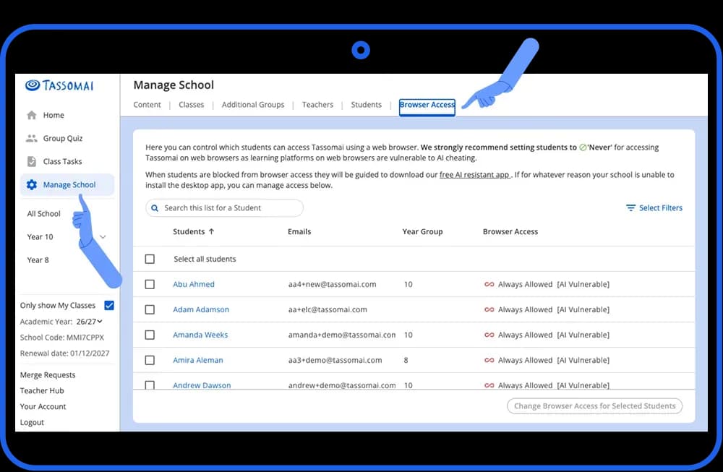Tick the checkbox for Andrew Dawson
Screen dimensions: 723x472
tap(150, 385)
